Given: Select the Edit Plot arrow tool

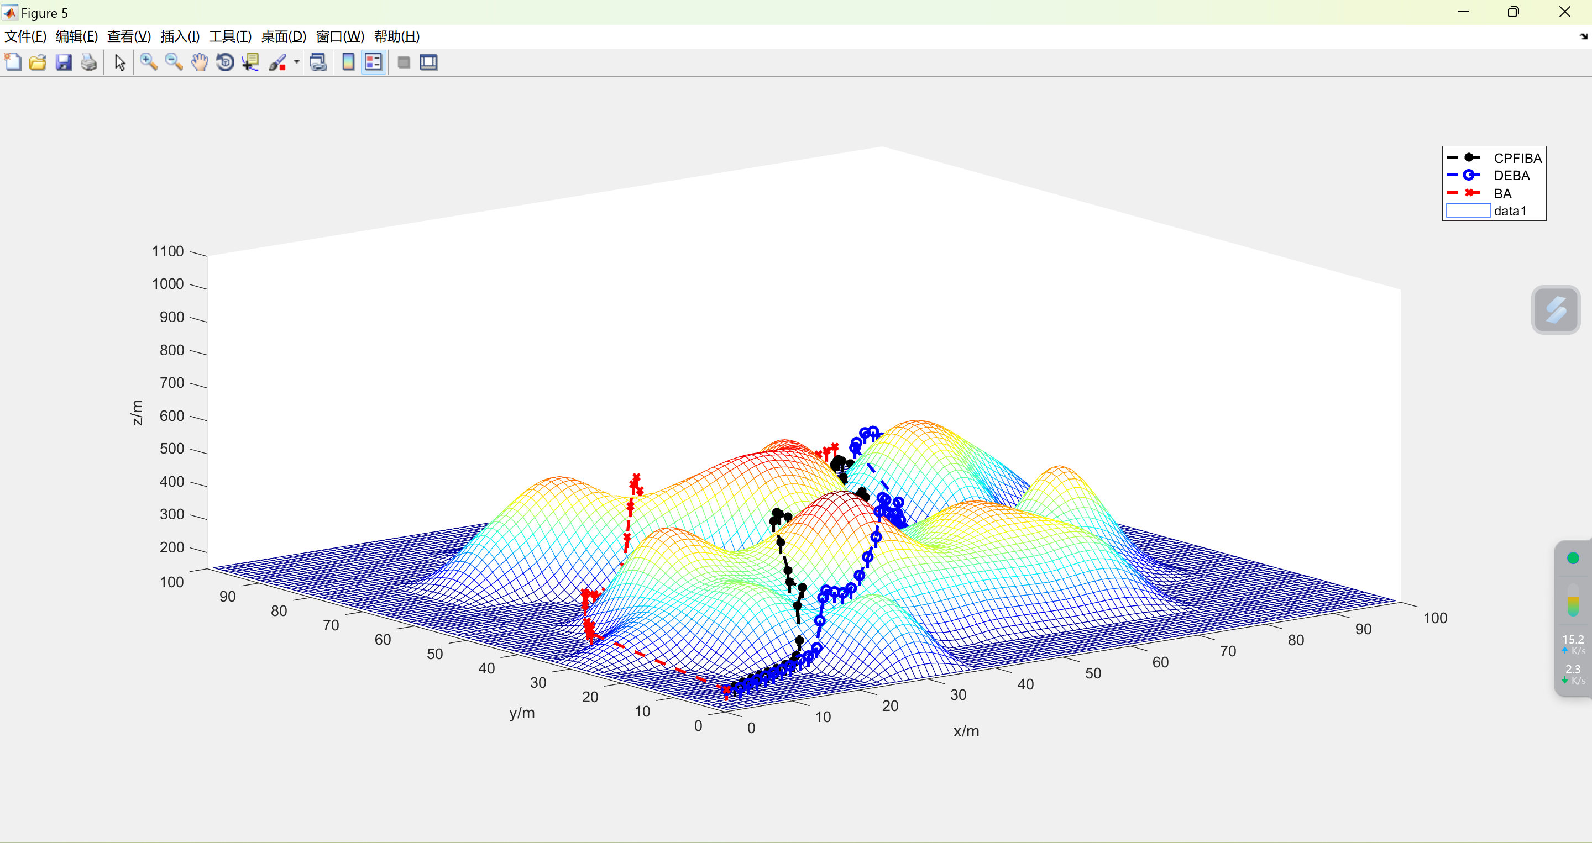Looking at the screenshot, I should (120, 62).
